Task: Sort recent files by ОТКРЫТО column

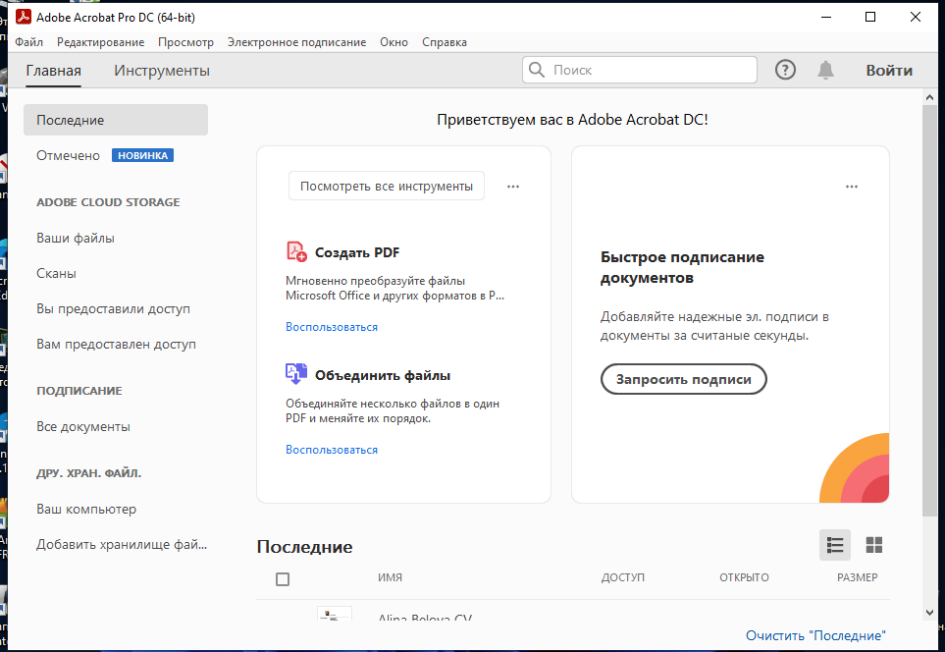Action: point(744,577)
